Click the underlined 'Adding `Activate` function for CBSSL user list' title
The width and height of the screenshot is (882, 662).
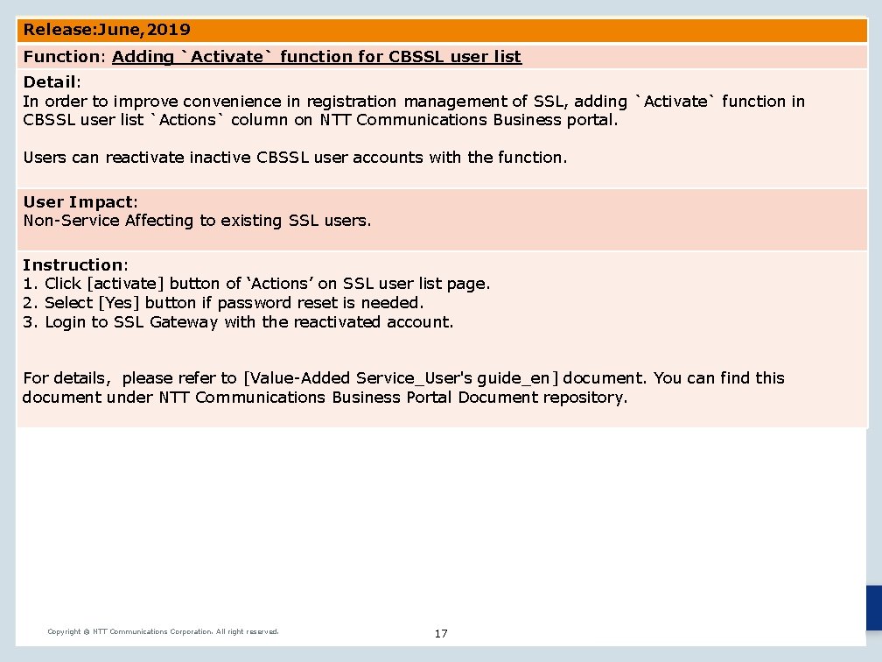tap(317, 57)
